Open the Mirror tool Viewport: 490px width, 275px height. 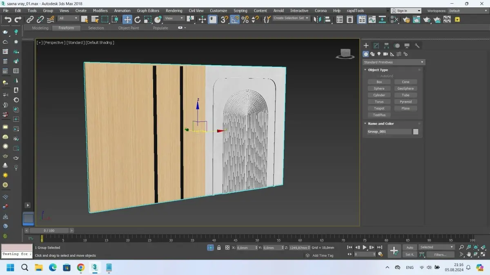click(x=317, y=19)
